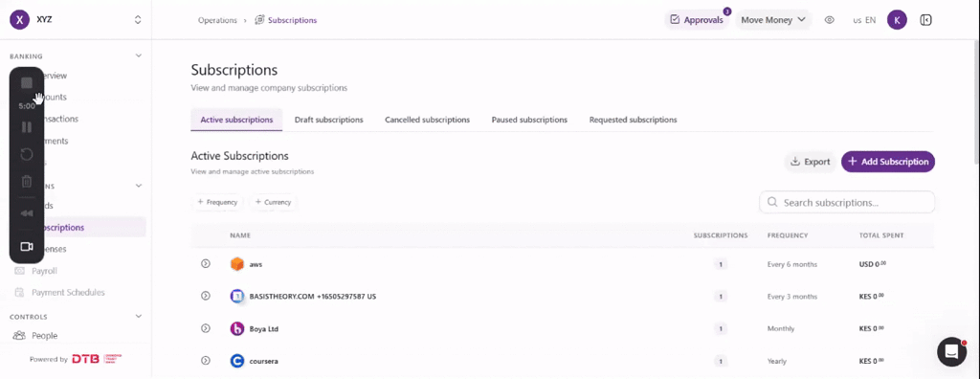Export the subscriptions list
The image size is (980, 379).
coord(810,162)
